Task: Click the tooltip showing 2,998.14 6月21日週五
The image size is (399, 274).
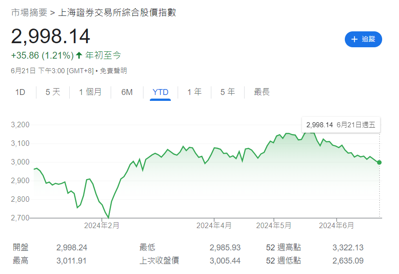Action: [340, 125]
